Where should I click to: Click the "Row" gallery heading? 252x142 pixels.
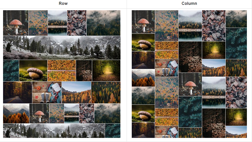(x=63, y=3)
